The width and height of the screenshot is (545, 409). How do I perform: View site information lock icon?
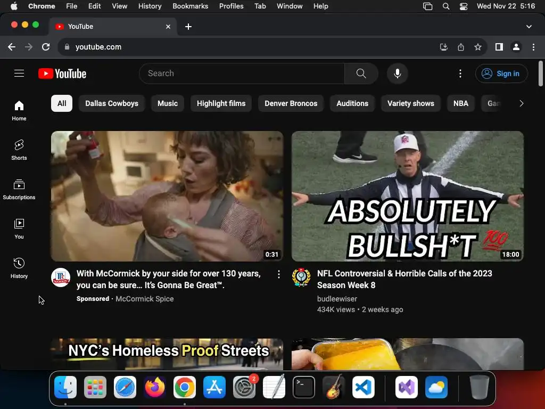point(67,47)
